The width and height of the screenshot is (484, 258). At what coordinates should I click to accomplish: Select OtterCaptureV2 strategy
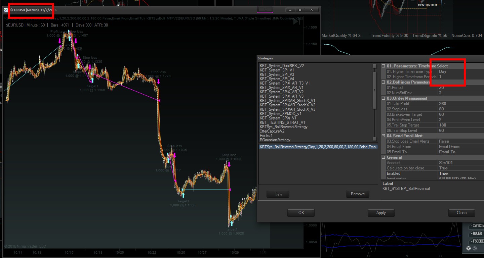(x=272, y=131)
